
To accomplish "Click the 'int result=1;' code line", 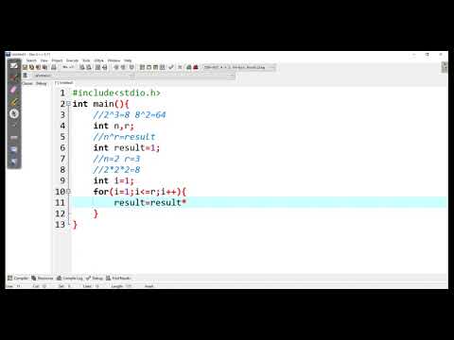I will (x=127, y=148).
